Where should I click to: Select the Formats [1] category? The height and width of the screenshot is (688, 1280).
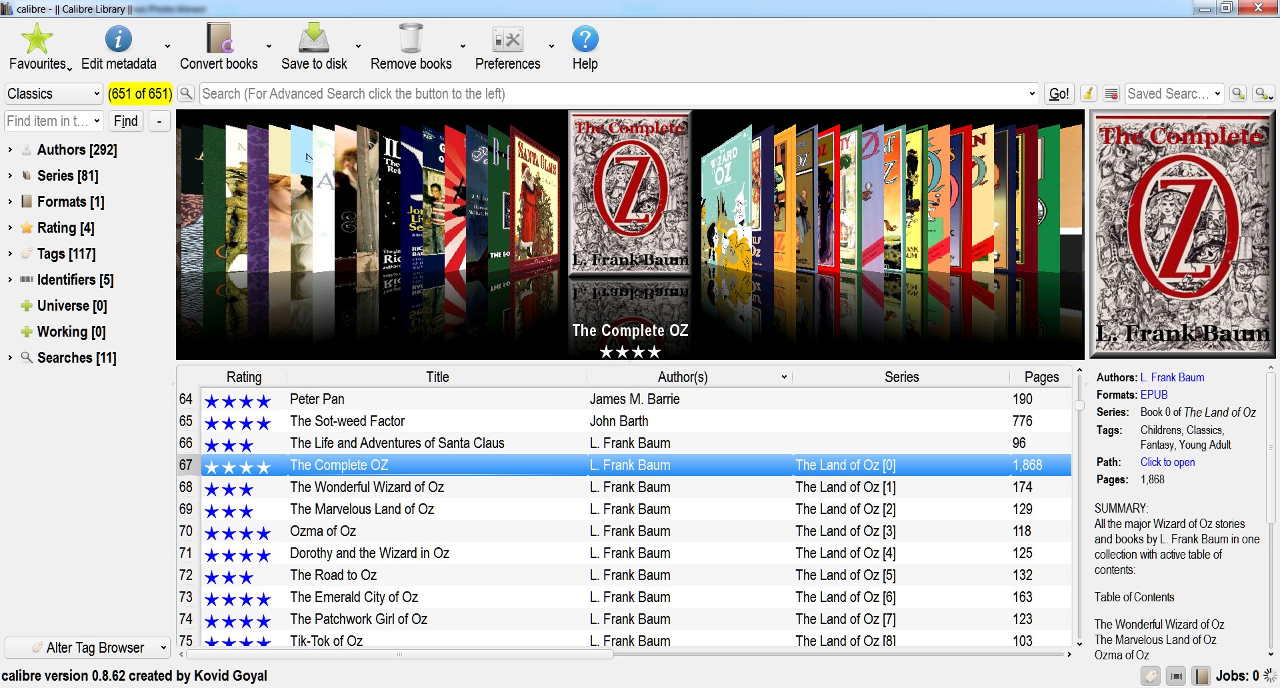click(x=71, y=201)
